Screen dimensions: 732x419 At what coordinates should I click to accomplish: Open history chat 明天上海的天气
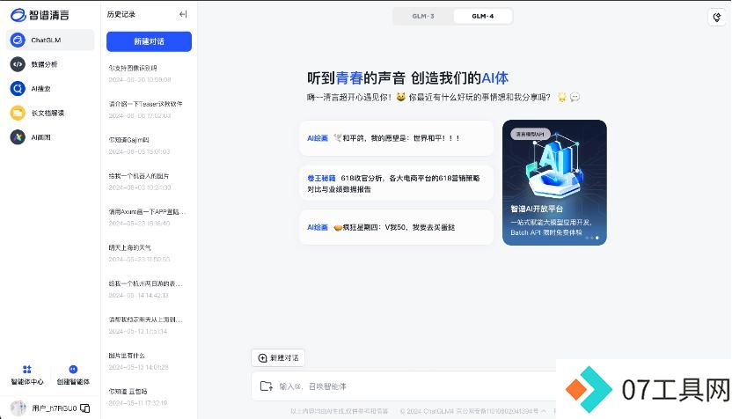click(x=149, y=254)
